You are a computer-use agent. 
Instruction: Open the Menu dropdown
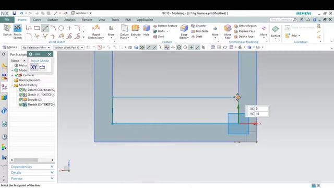click(9, 47)
